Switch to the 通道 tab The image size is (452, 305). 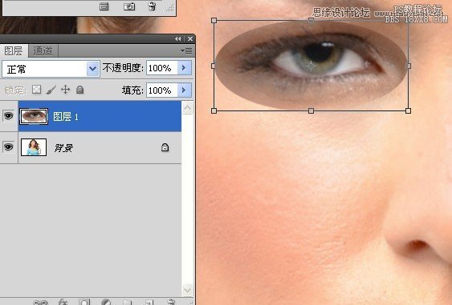(43, 51)
